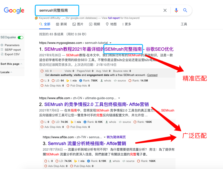Open the SEMrush教程2021 result title

pos(109,49)
